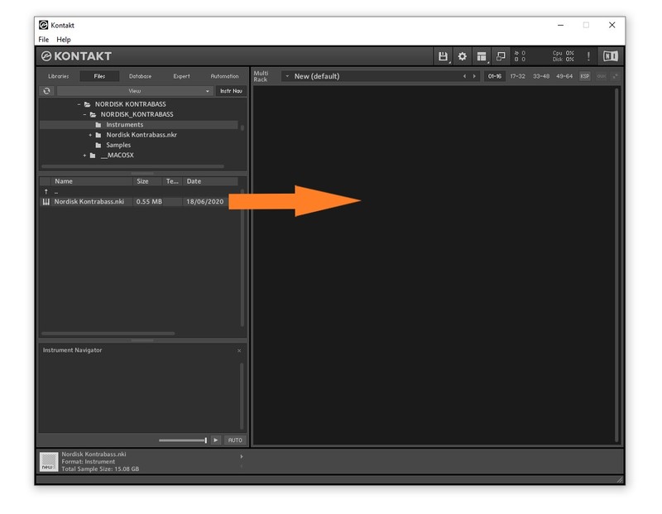Image resolution: width=662 pixels, height=514 pixels.
Task: Click folder icon beside Samples
Action: coord(98,146)
